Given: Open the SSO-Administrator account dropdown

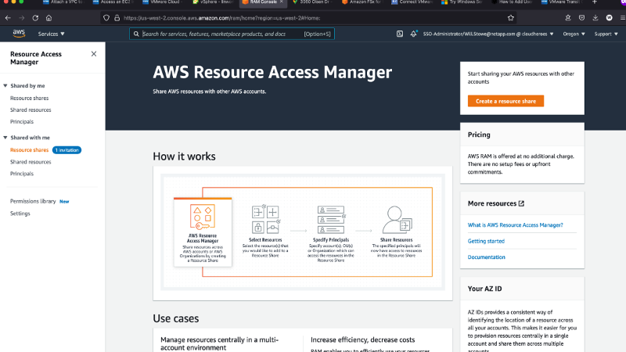Looking at the screenshot, I should pos(488,34).
